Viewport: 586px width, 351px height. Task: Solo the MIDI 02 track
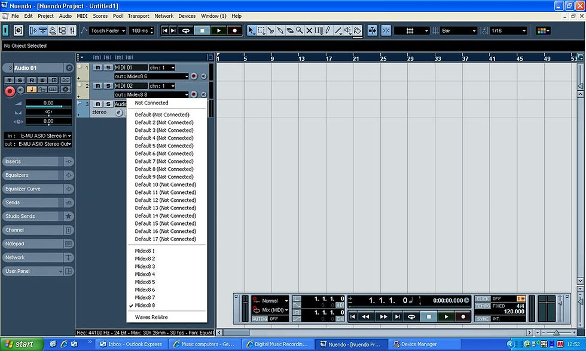(x=108, y=86)
